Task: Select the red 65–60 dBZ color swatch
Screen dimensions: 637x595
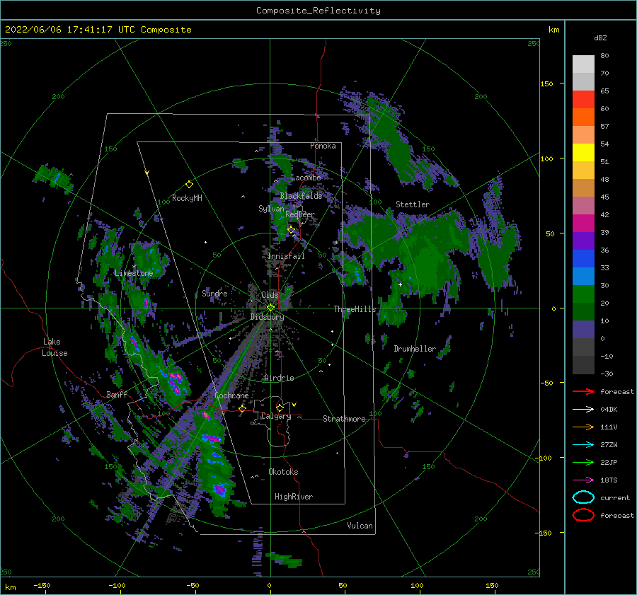Action: [x=583, y=100]
